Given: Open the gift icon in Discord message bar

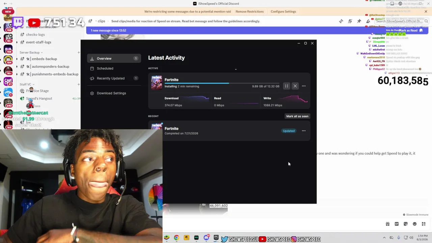Looking at the screenshot, I should 388,224.
